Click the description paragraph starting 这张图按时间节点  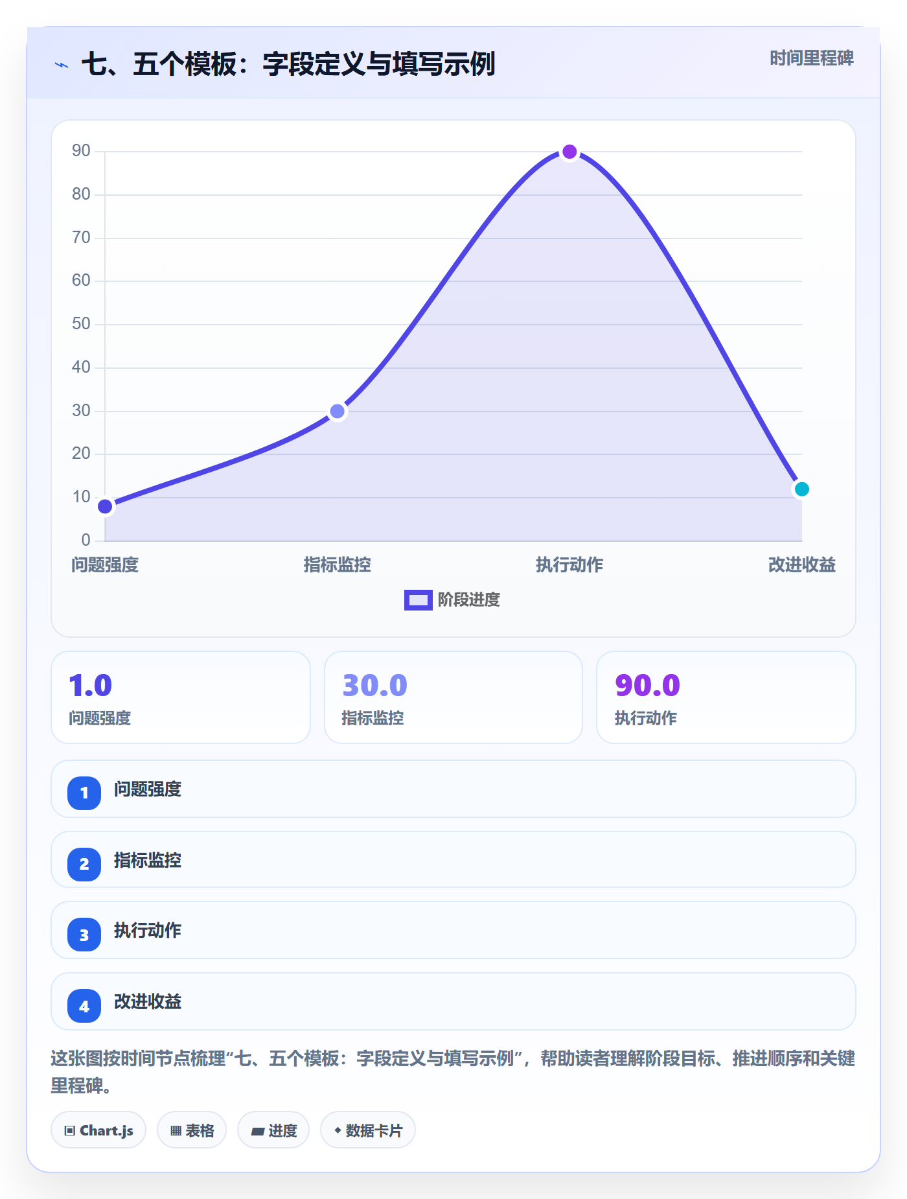coord(453,1072)
